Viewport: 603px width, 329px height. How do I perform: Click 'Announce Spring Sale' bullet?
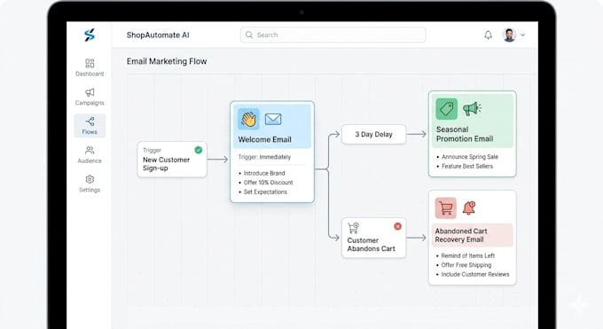tap(470, 157)
